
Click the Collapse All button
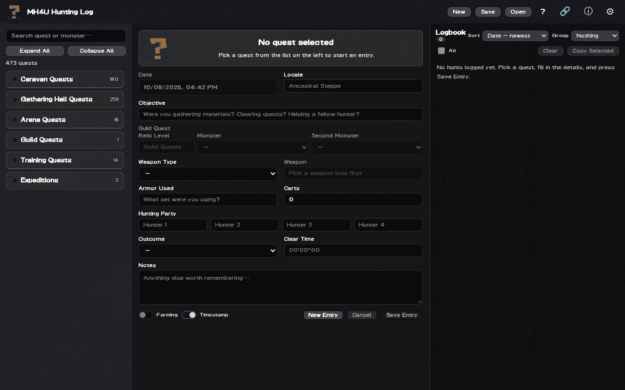[x=97, y=51]
